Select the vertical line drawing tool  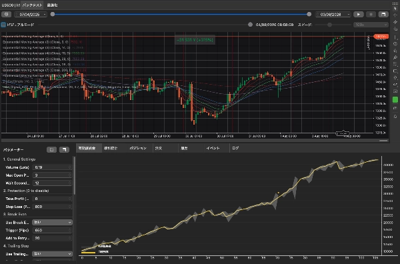pos(395,37)
